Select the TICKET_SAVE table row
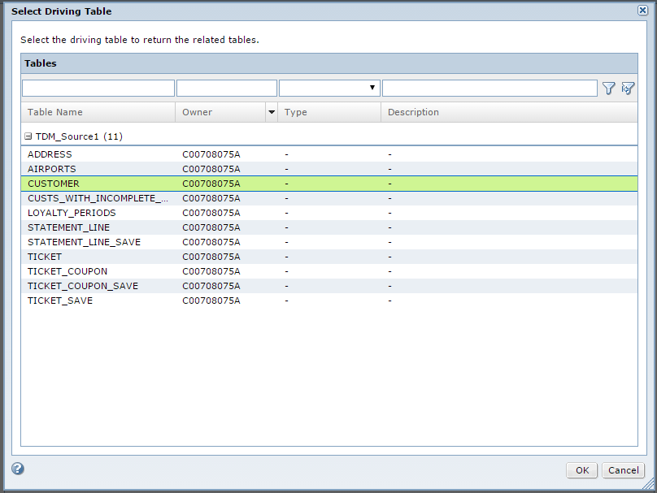This screenshot has height=493, width=657. pyautogui.click(x=329, y=301)
